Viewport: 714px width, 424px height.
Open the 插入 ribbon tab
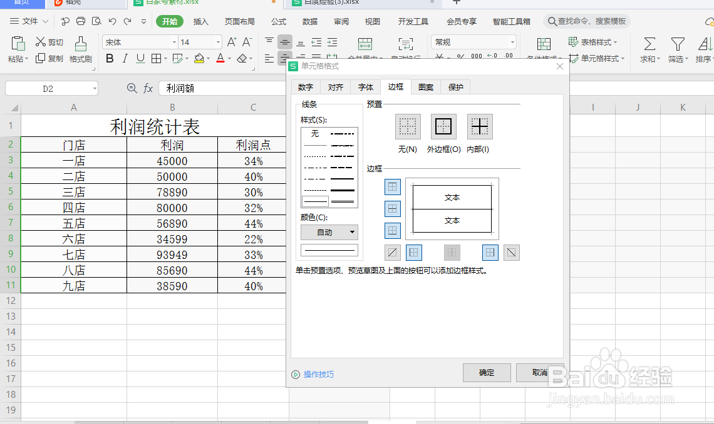click(x=202, y=21)
